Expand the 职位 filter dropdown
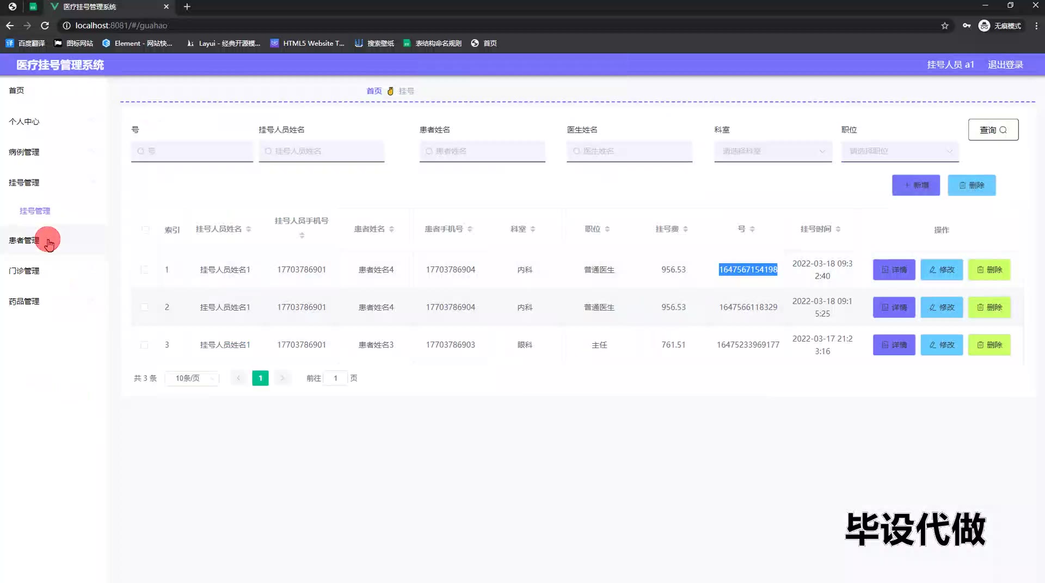The image size is (1045, 583). (900, 151)
